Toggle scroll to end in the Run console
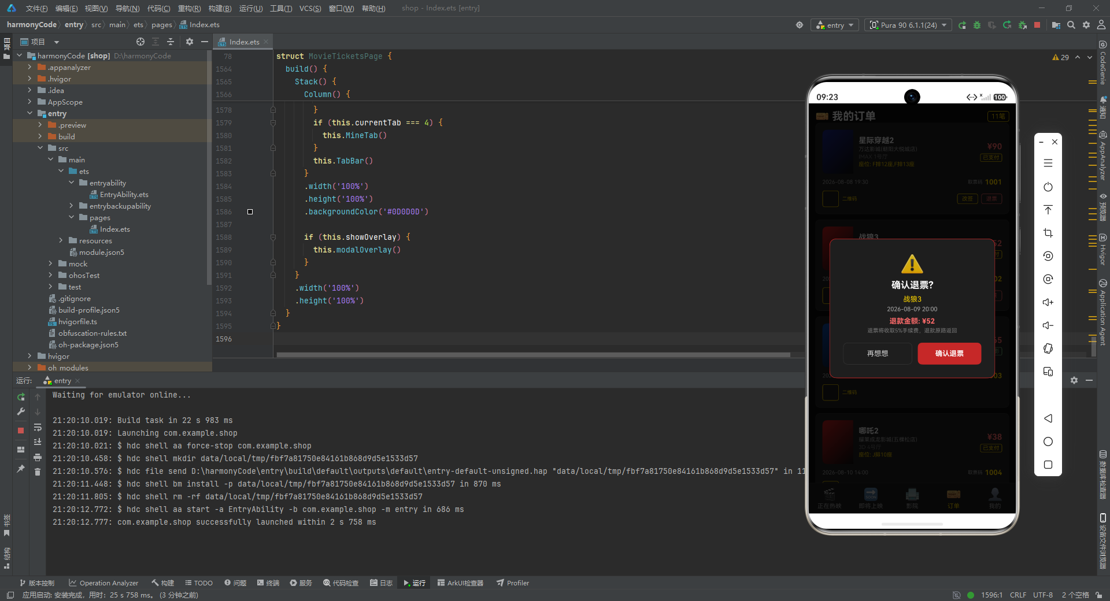This screenshot has width=1110, height=601. pos(38,442)
